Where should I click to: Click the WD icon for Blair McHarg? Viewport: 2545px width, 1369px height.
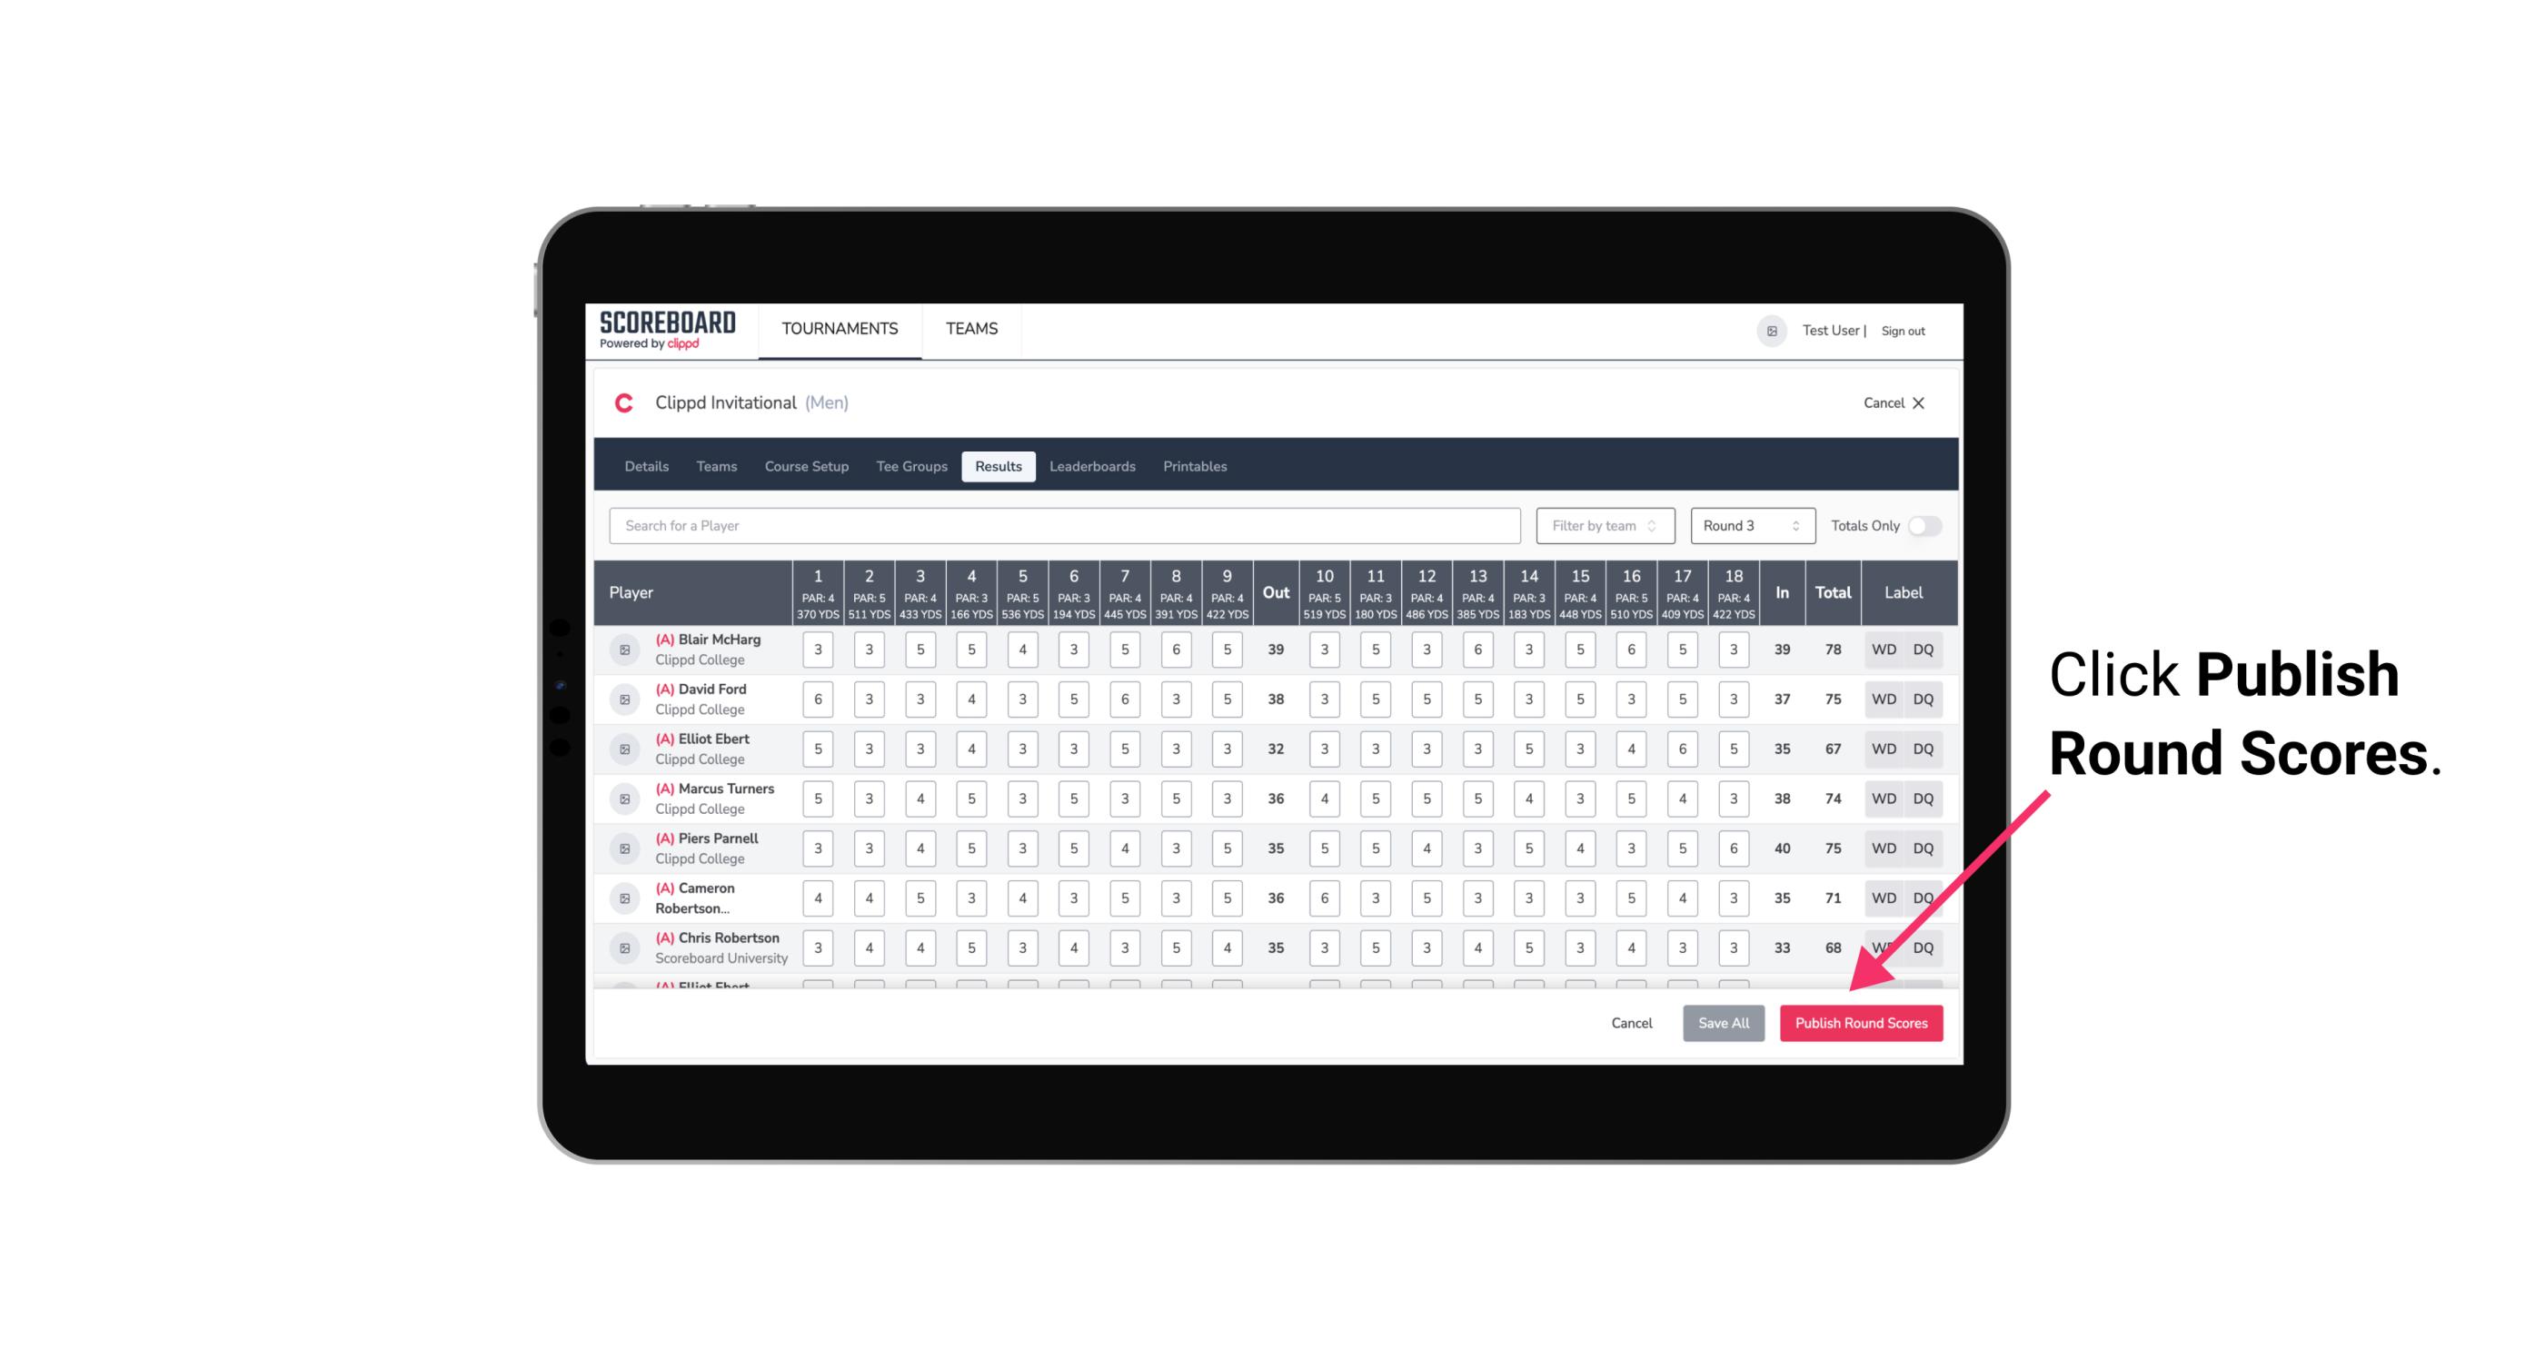click(1884, 650)
